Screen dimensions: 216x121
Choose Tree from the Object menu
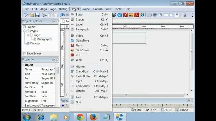pyautogui.click(x=91, y=97)
